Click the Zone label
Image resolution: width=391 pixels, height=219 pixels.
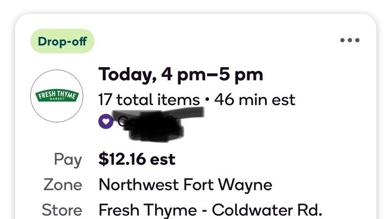(x=63, y=185)
